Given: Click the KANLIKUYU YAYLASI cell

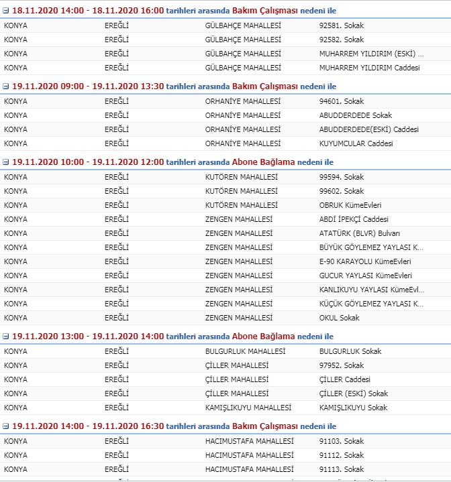Looking at the screenshot, I should 372,290.
